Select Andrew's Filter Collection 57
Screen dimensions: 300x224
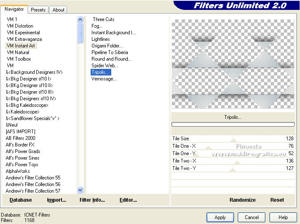point(33,191)
